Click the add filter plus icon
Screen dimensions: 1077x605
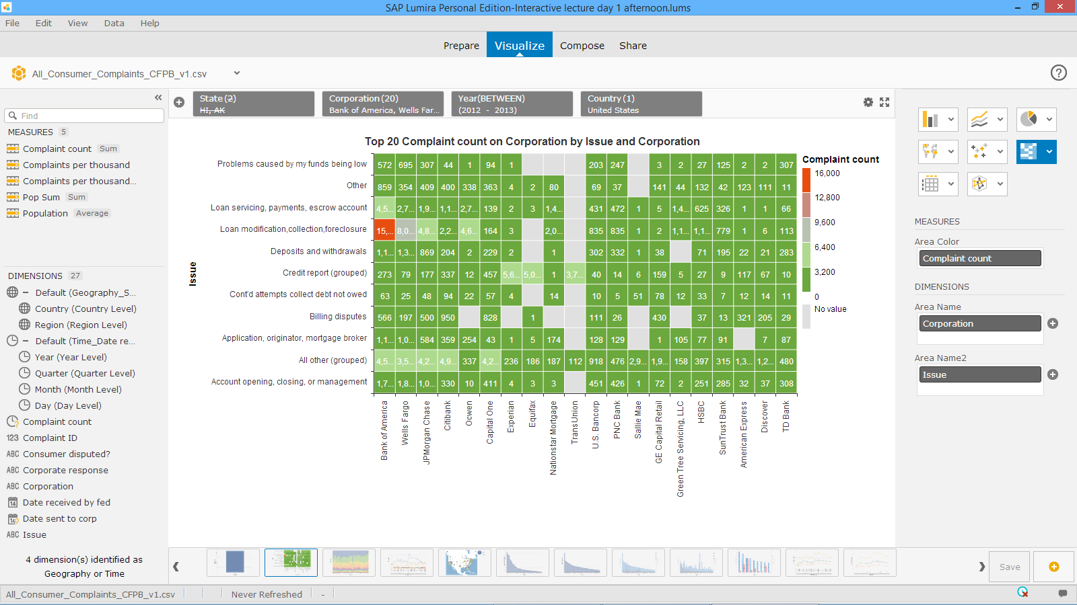coord(179,102)
